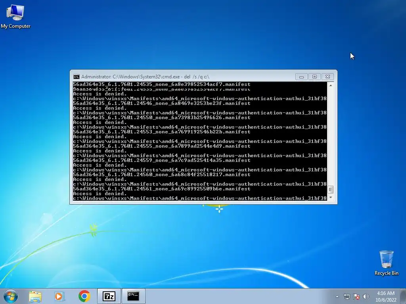The width and height of the screenshot is (406, 304).
Task: Open Google Chrome from taskbar
Action: [84, 296]
